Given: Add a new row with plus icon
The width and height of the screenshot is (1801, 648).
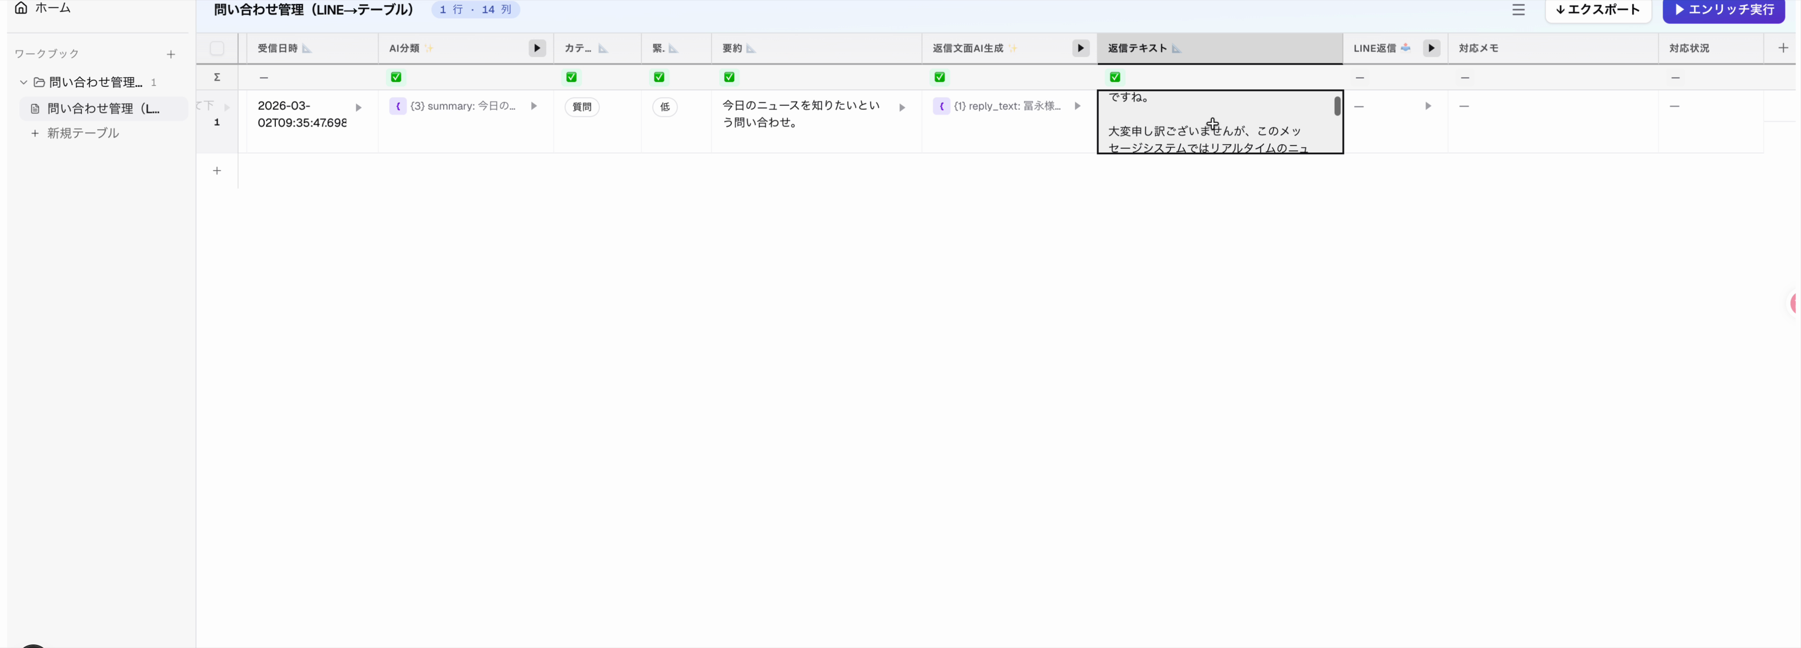Looking at the screenshot, I should (x=217, y=171).
